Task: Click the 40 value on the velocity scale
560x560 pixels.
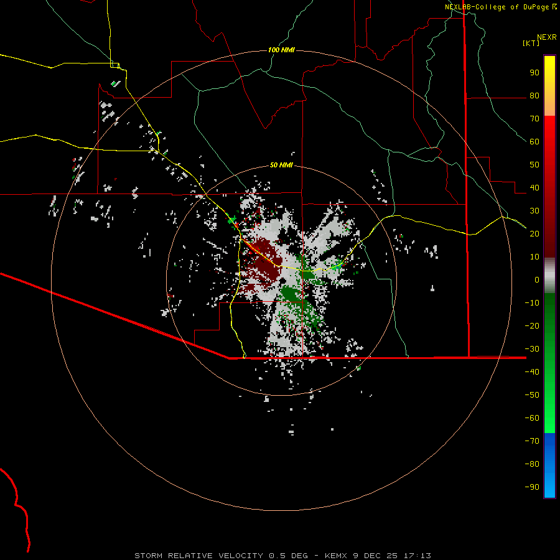Action: point(534,188)
